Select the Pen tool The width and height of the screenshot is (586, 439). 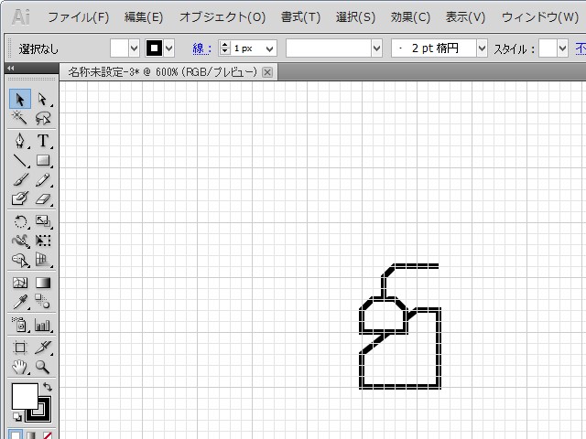19,141
